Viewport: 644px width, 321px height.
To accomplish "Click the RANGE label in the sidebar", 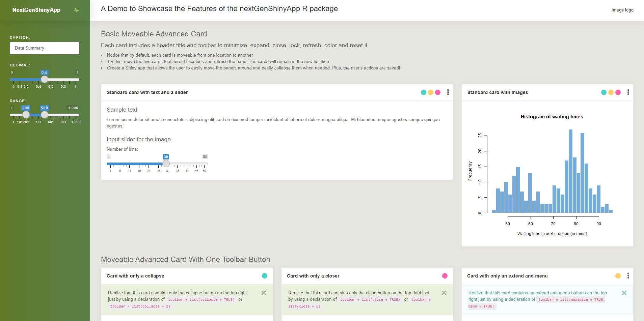I will coord(18,101).
